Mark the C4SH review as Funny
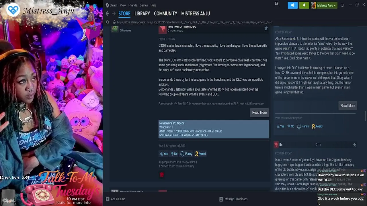The height and width of the screenshot is (206, 367). click(186, 154)
